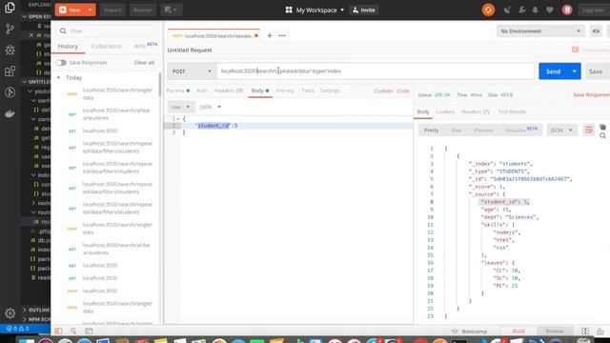Open VS Code Source Control icon
The width and height of the screenshot is (610, 343).
[x=10, y=29]
